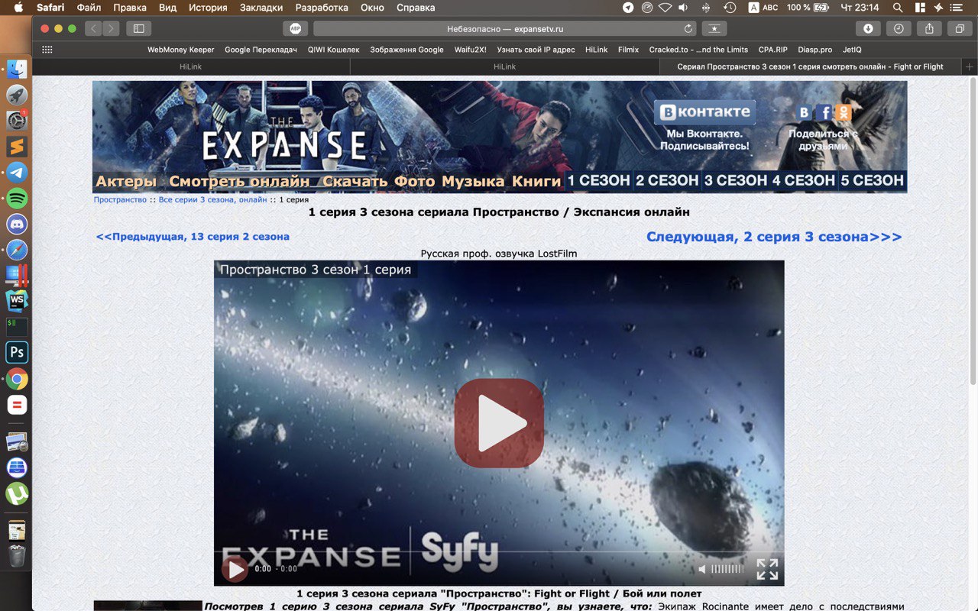Go to Предыдущая, 13 серия 2 сезона

(x=193, y=237)
